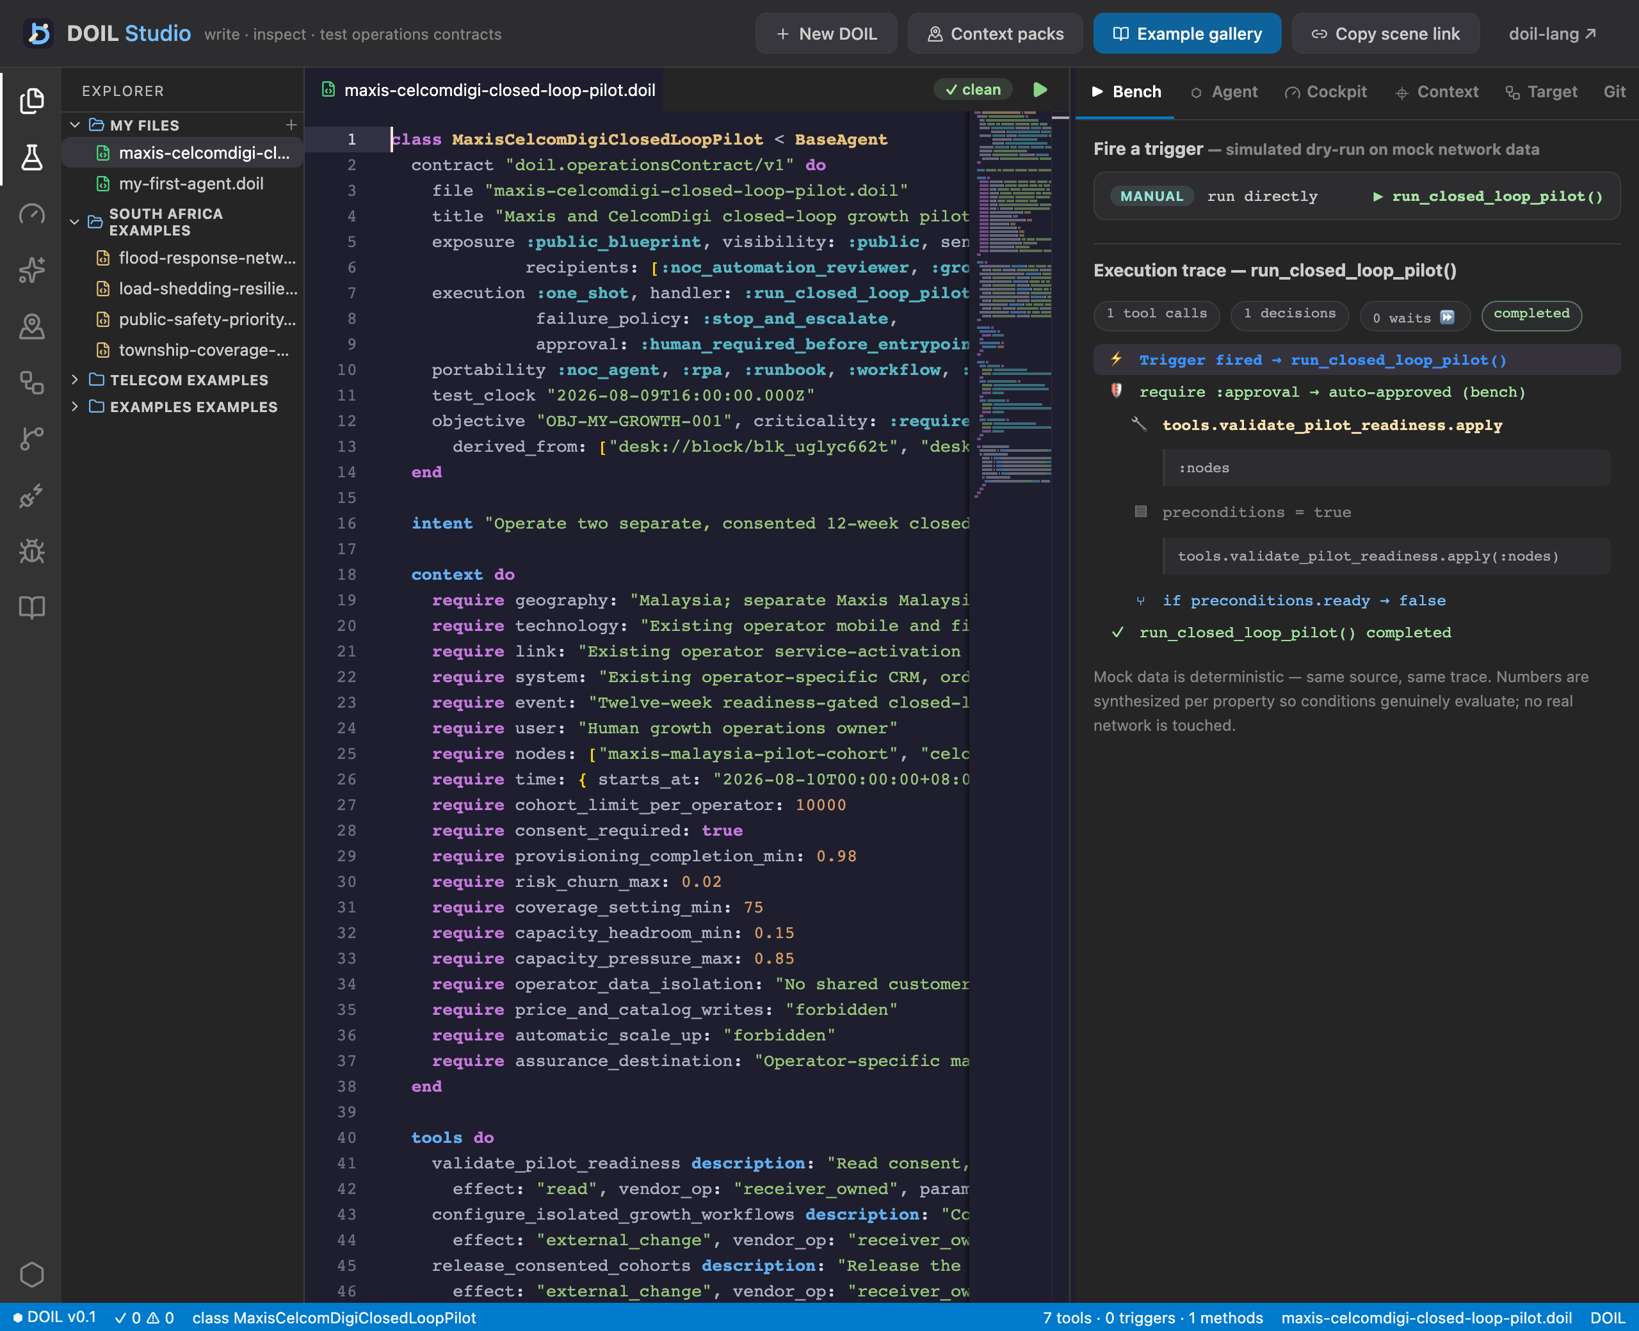This screenshot has width=1639, height=1331.
Task: Click the fast-forward icon in waits chip
Action: coord(1448,317)
